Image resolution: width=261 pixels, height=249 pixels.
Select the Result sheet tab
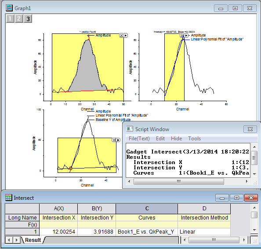point(33,240)
